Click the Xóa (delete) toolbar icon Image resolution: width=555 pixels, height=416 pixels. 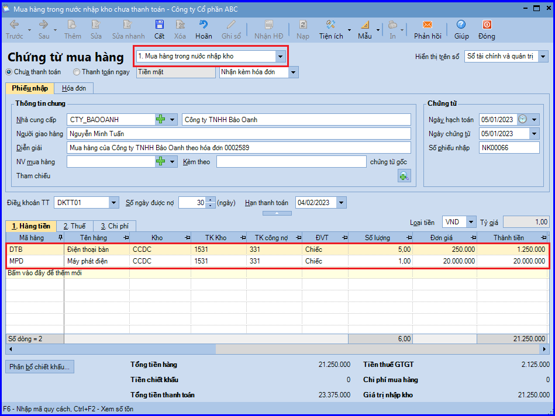coord(180,25)
